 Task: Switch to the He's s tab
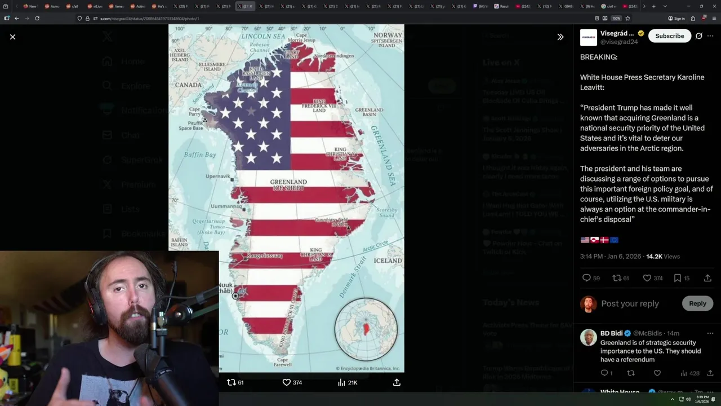tap(158, 6)
